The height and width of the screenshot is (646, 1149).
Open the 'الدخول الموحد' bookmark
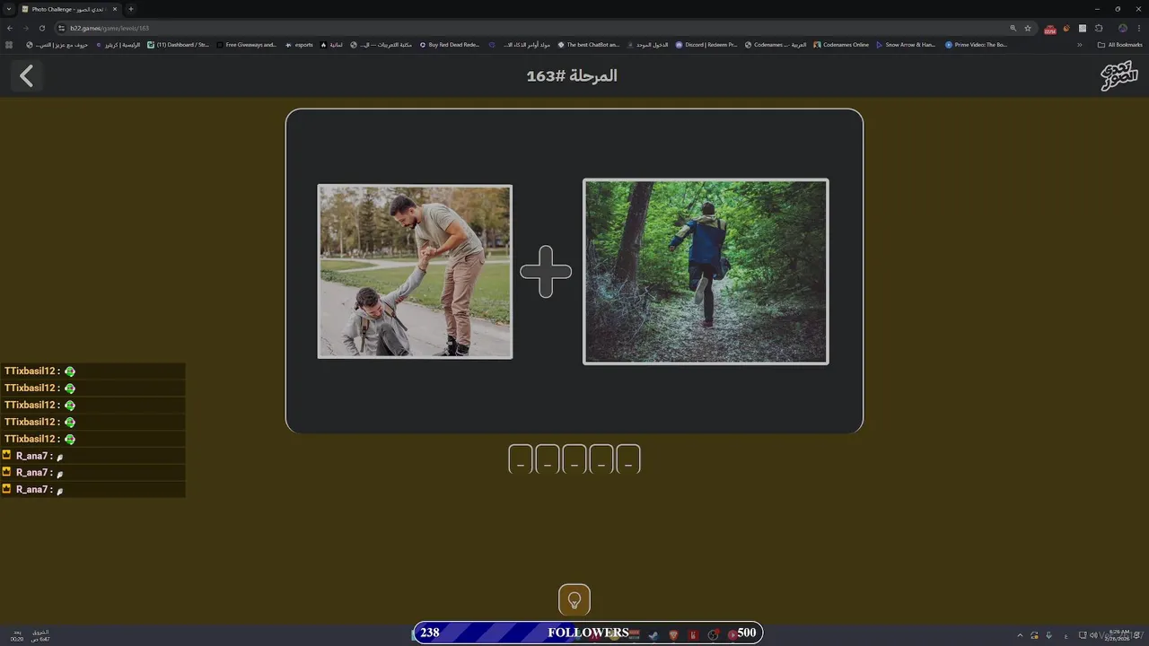pyautogui.click(x=648, y=45)
